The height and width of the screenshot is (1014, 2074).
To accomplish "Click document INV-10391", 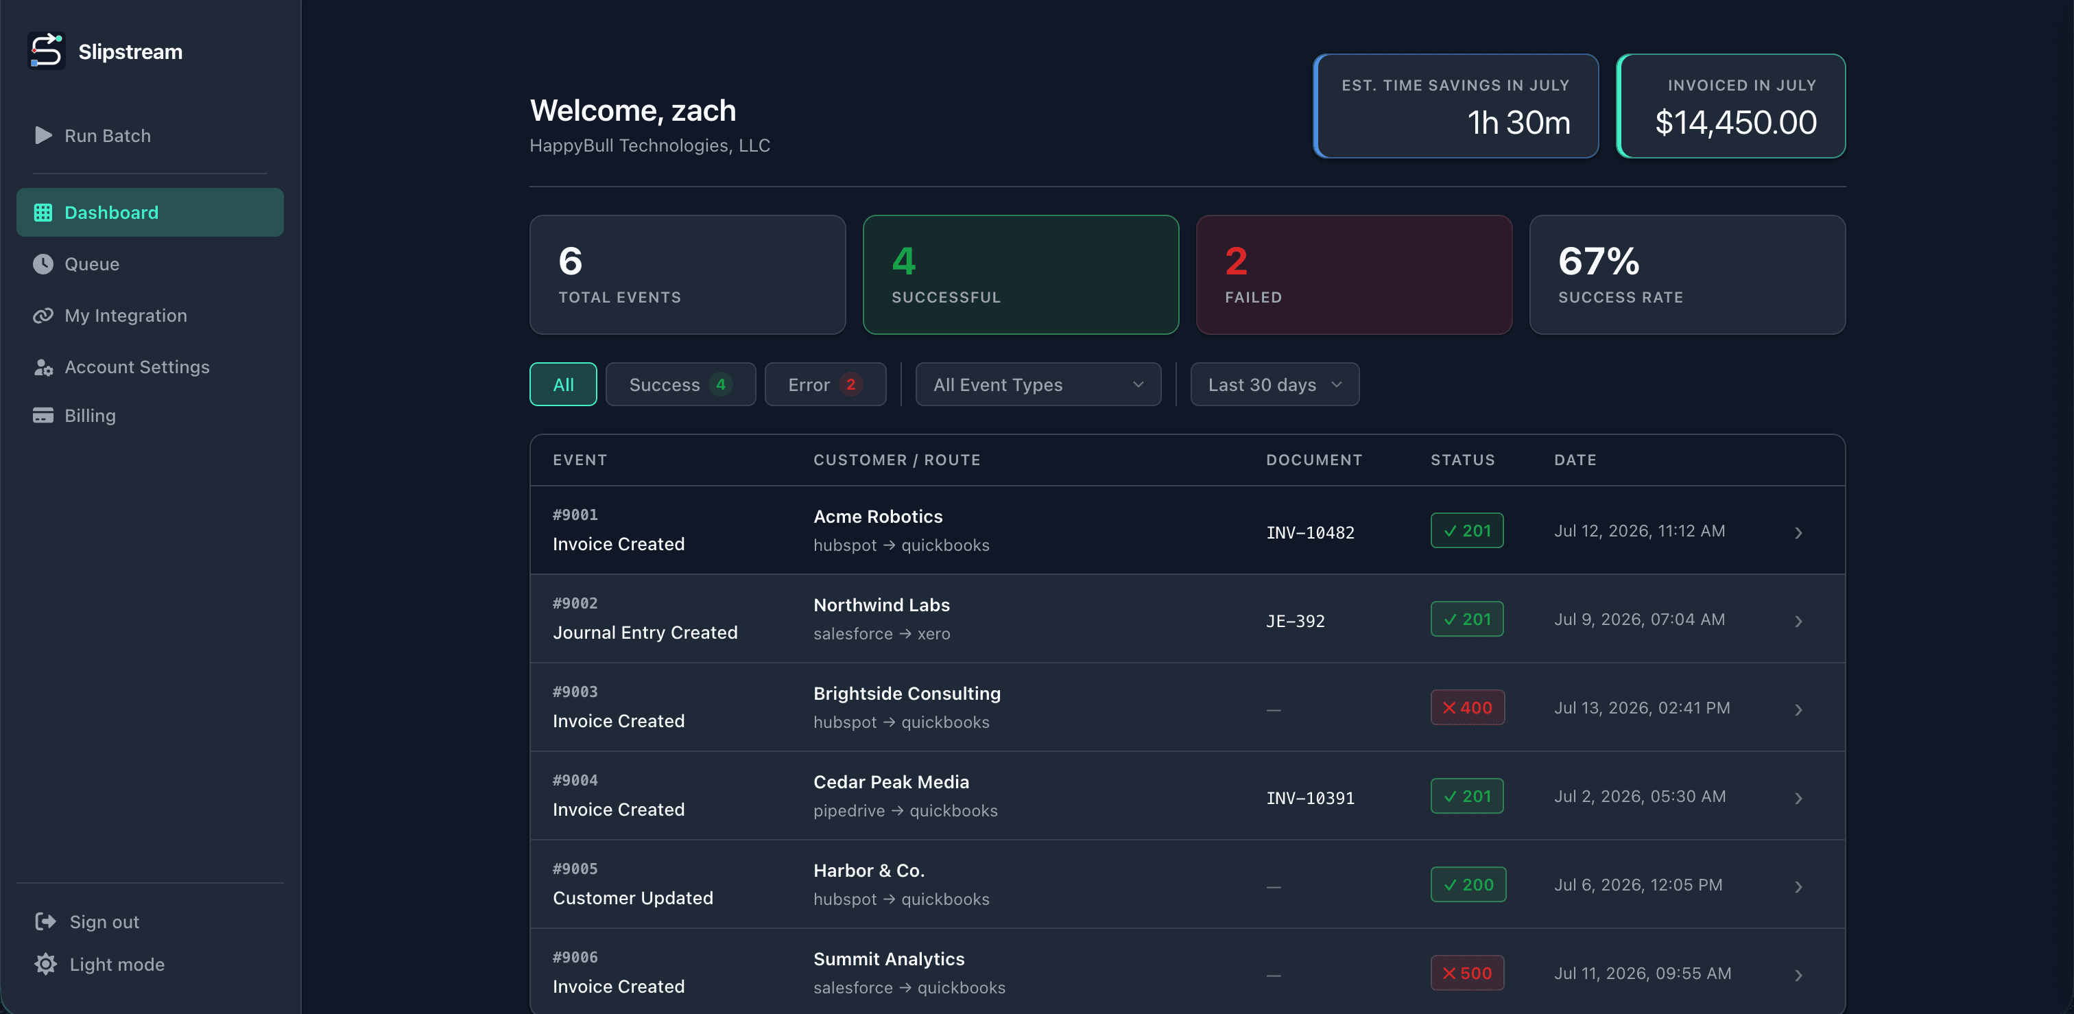I will tap(1310, 798).
